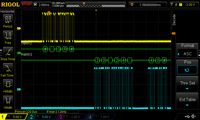The image size is (200, 120).
Task: Expand the Evt.Table submenu
Action: tap(187, 100)
